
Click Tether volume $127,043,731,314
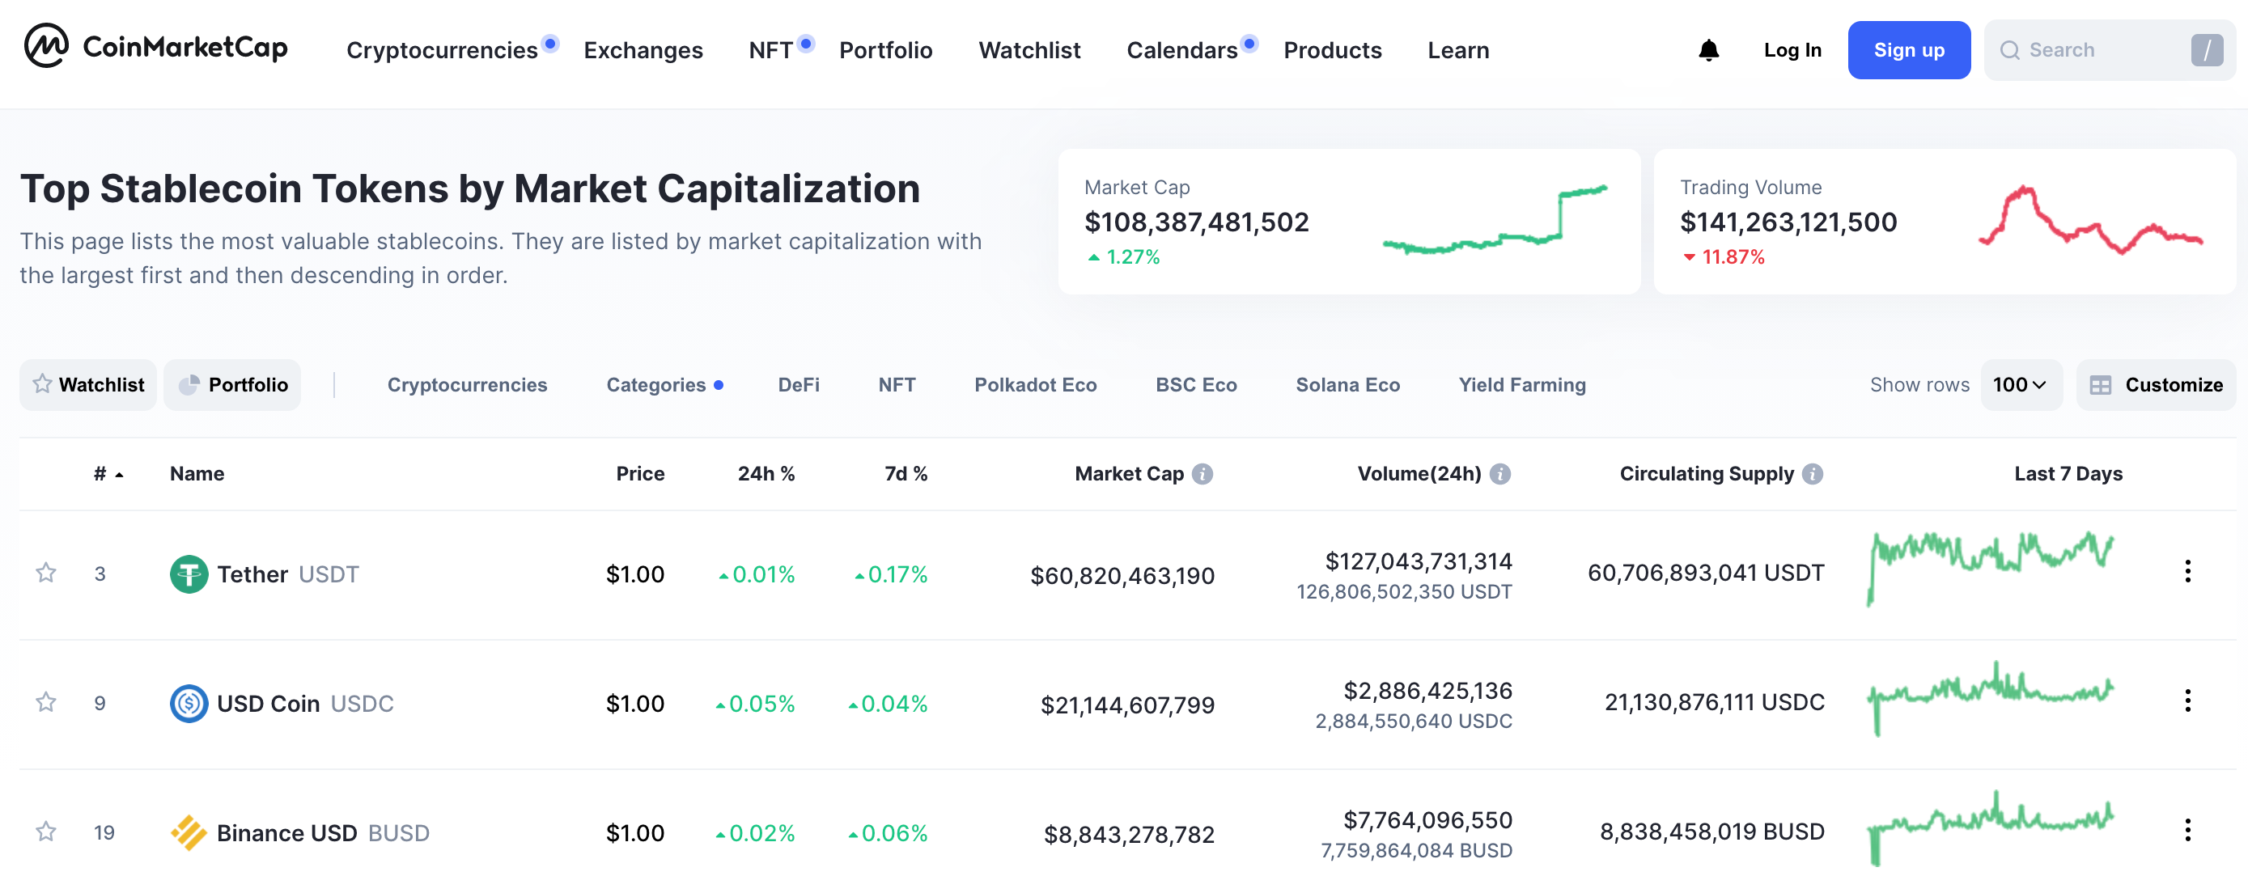point(1418,561)
